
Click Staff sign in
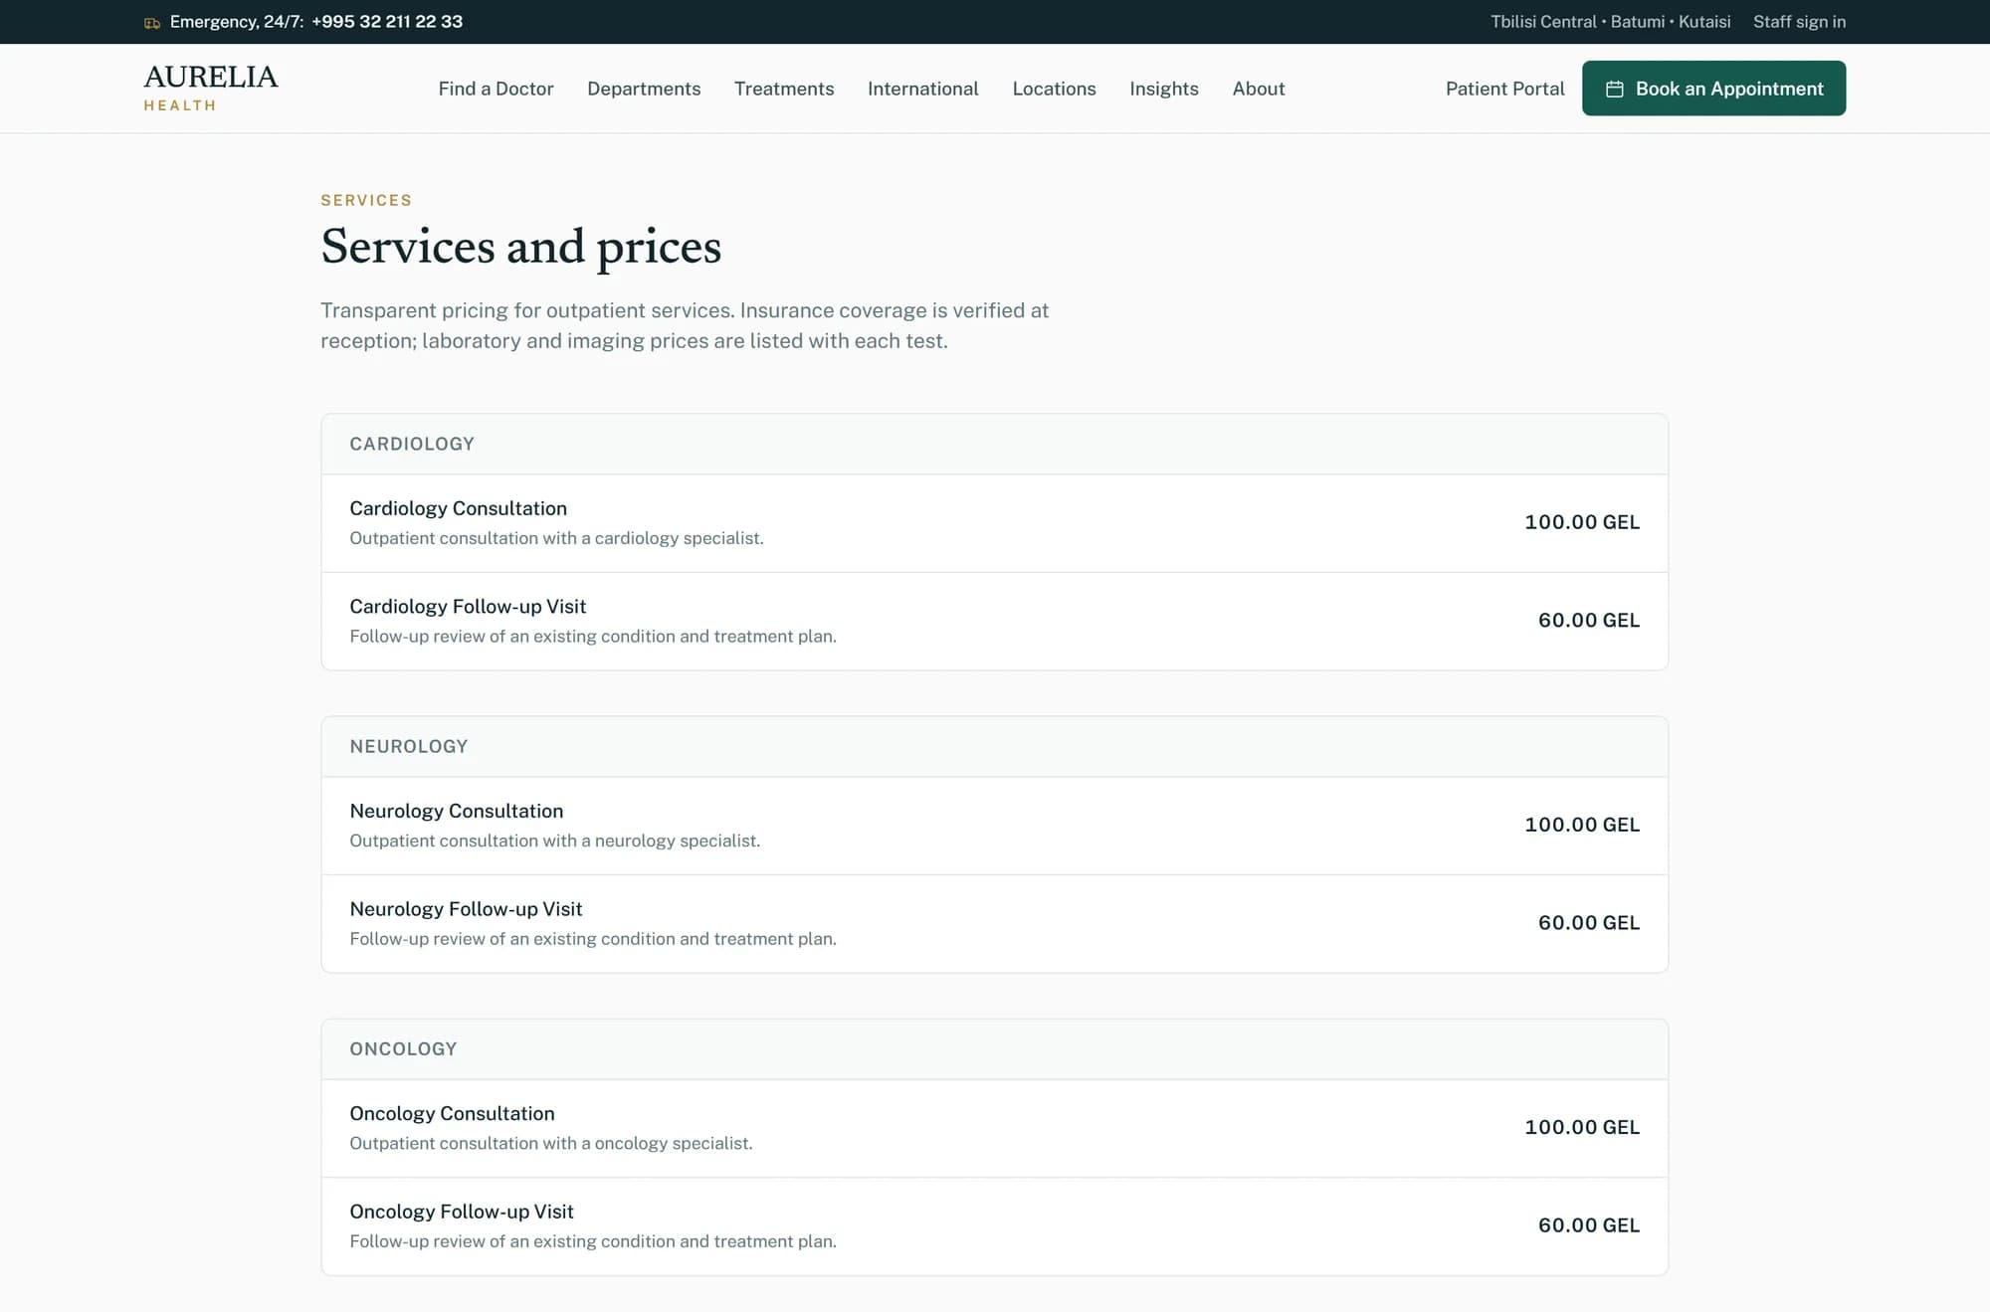(1799, 22)
